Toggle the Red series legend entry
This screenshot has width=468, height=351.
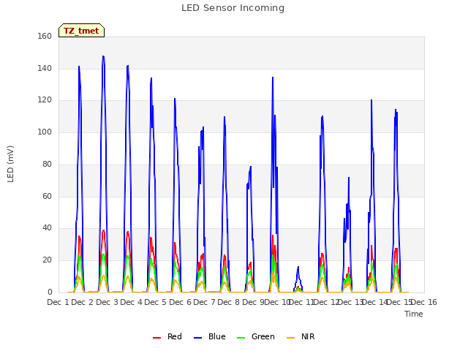(167, 336)
